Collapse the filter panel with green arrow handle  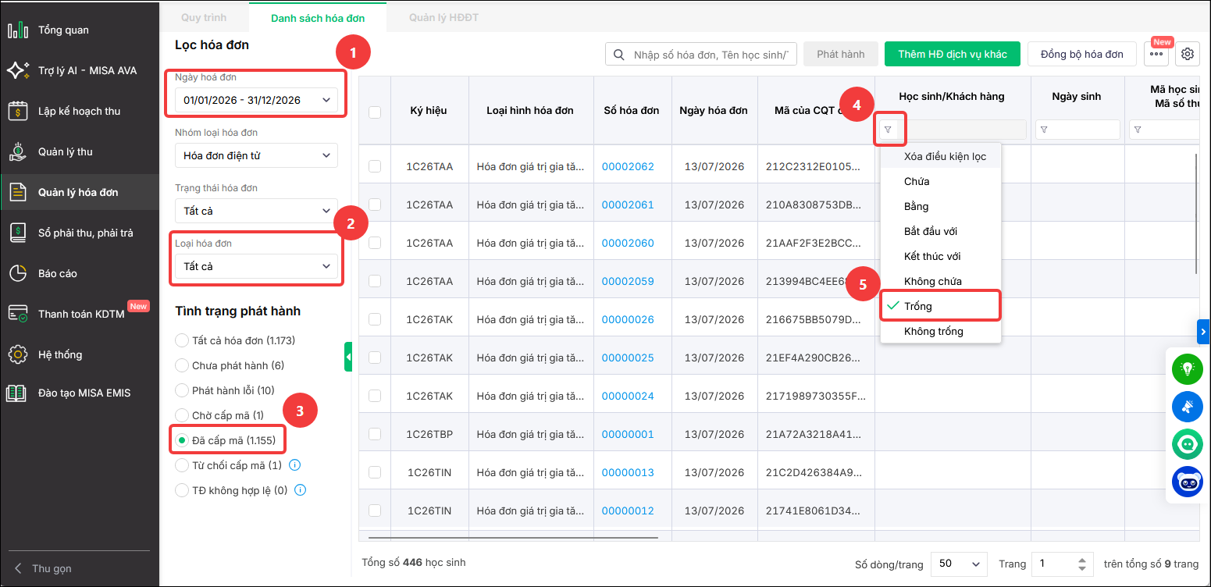point(348,357)
